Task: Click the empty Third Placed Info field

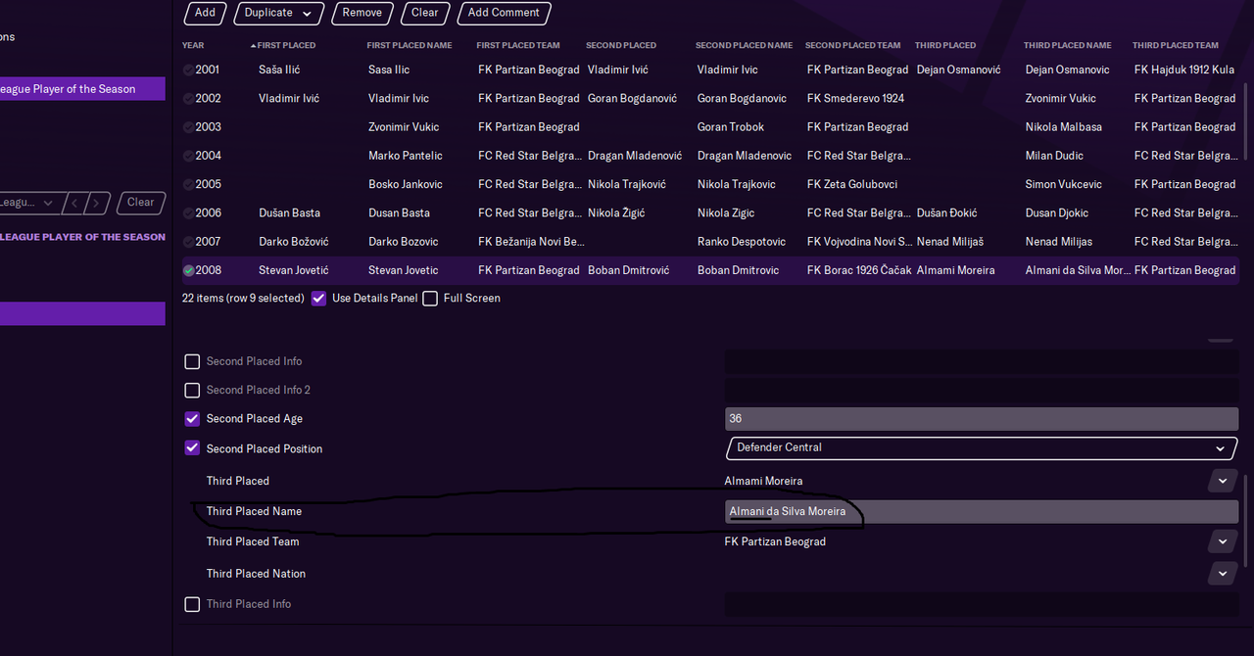Action: pyautogui.click(x=982, y=604)
